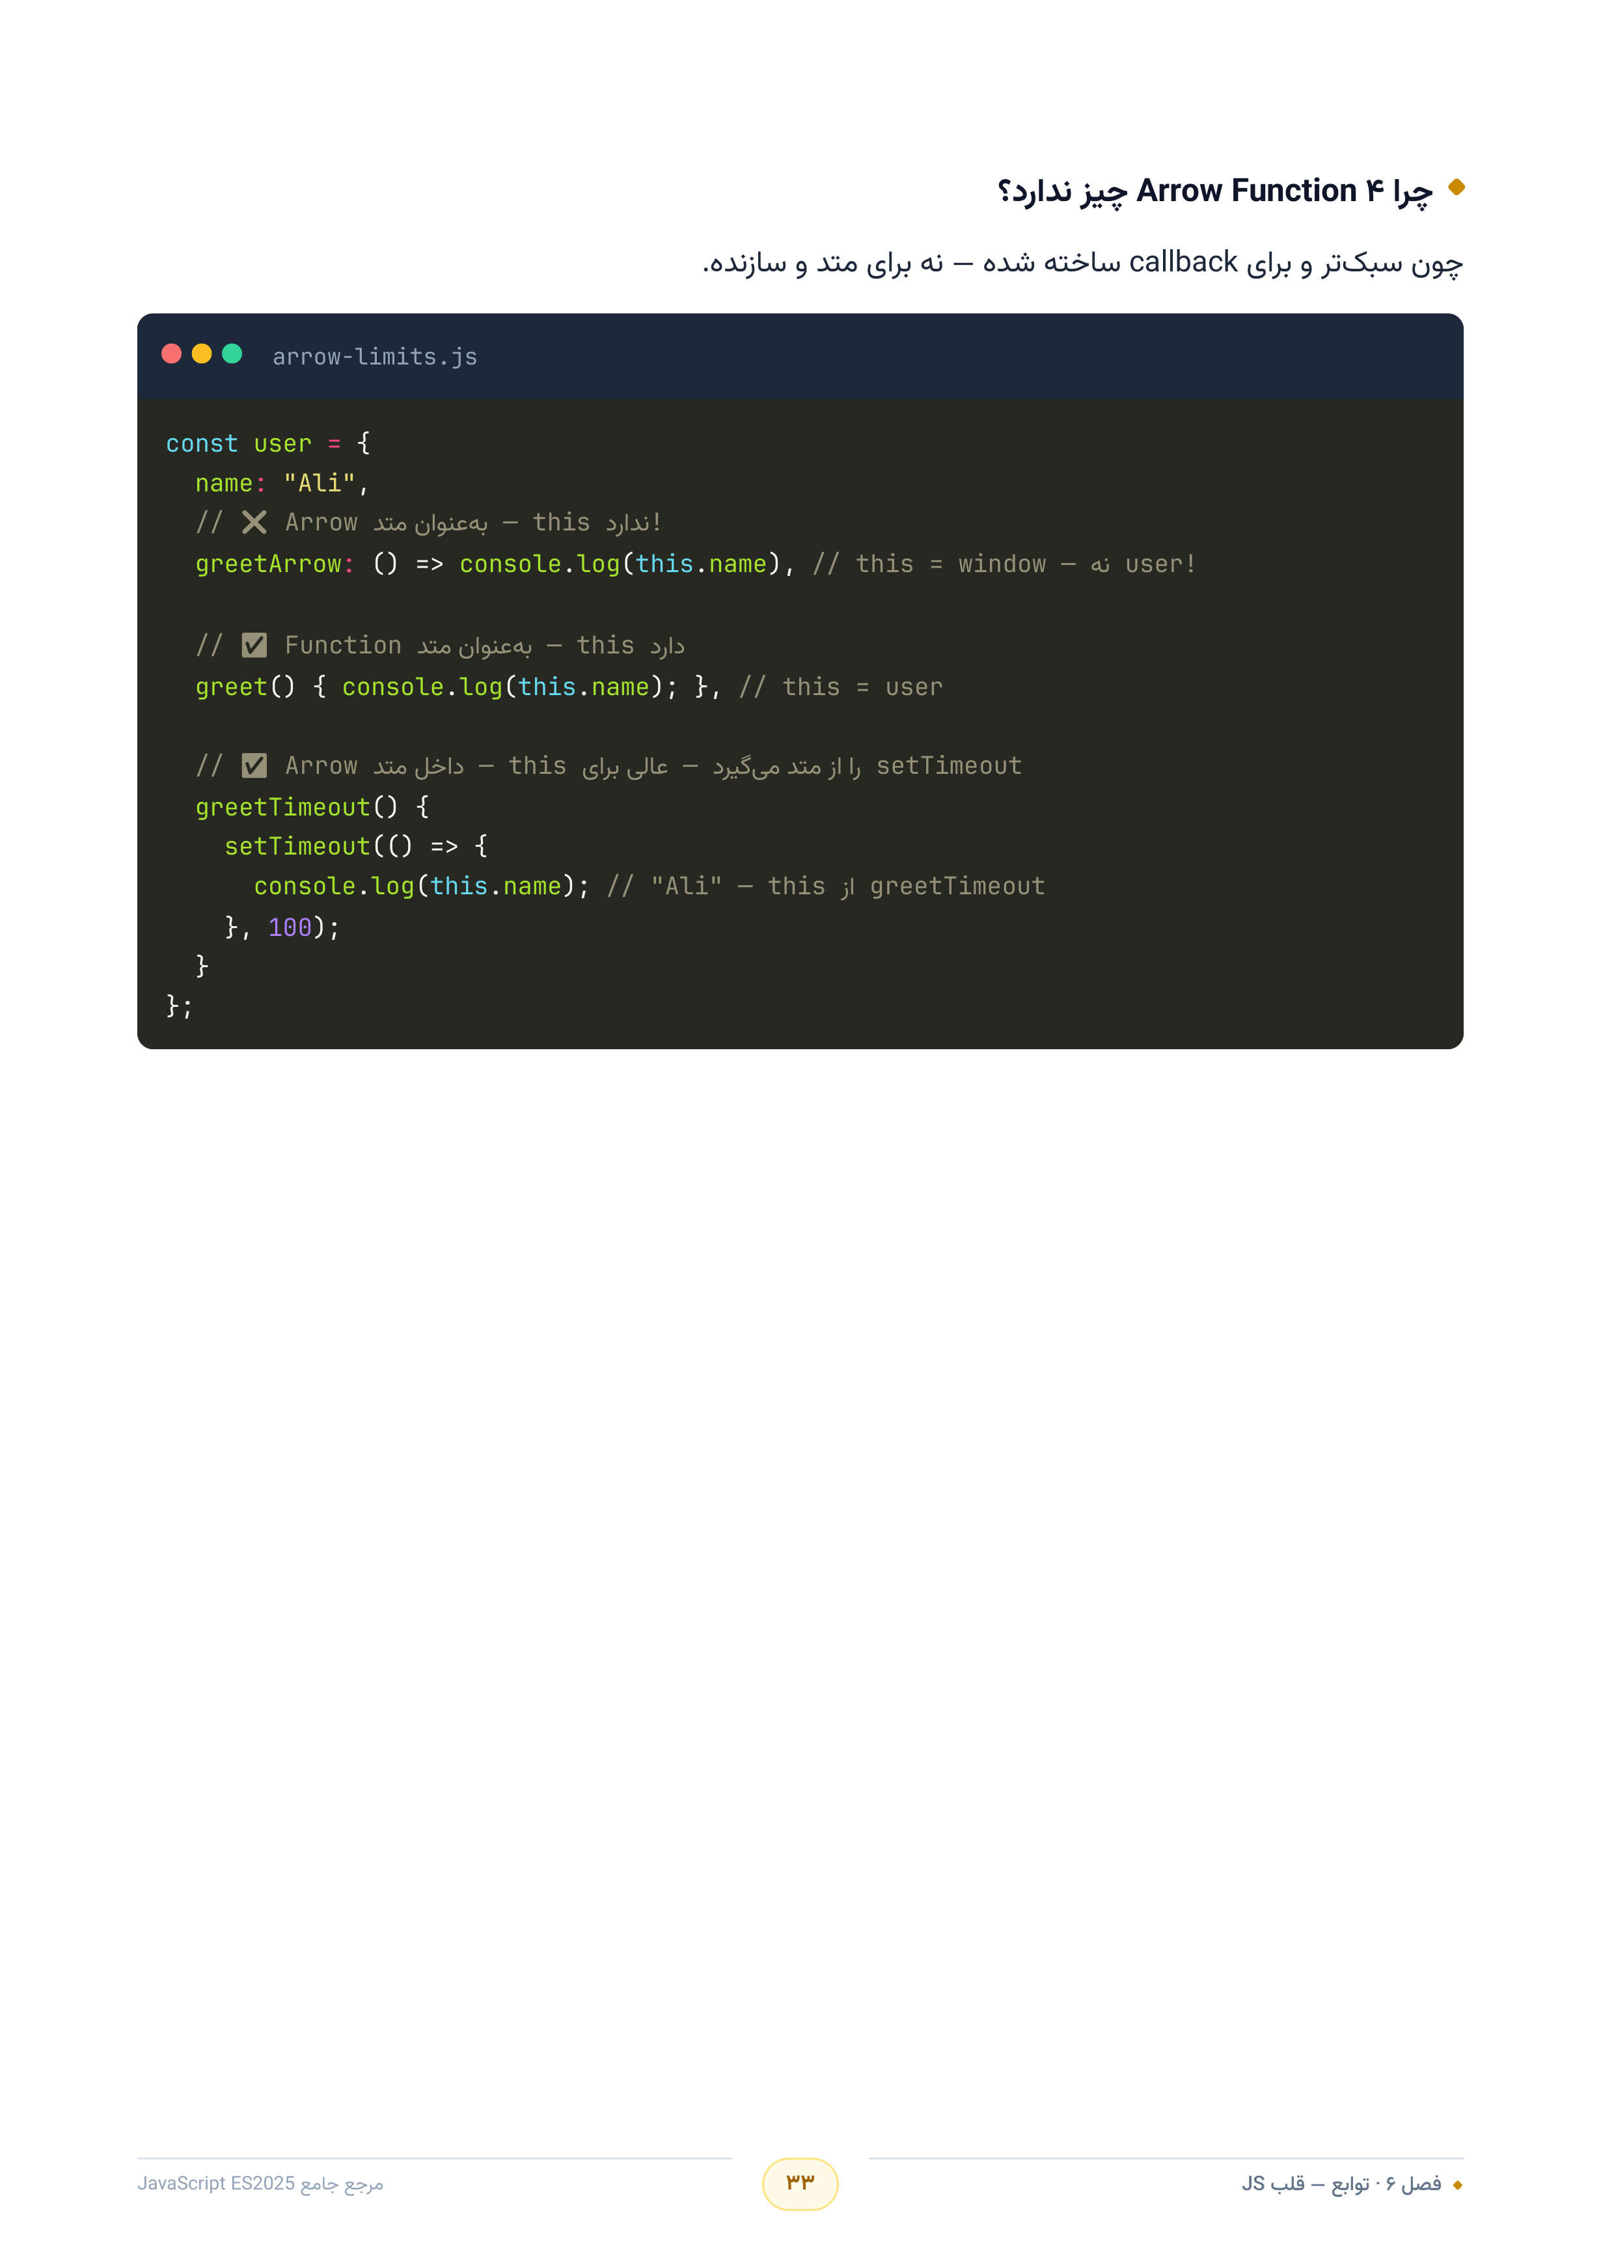This screenshot has height=2265, width=1601.
Task: Click the string "Ali" in name property
Action: coord(319,484)
